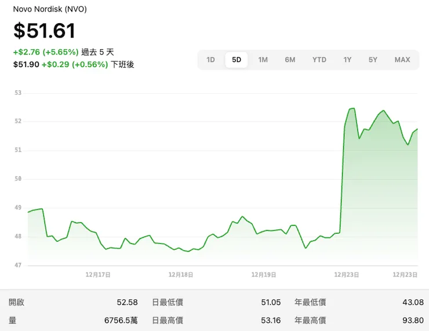Click the 51 y-axis label
429x331 pixels.
pos(18,150)
